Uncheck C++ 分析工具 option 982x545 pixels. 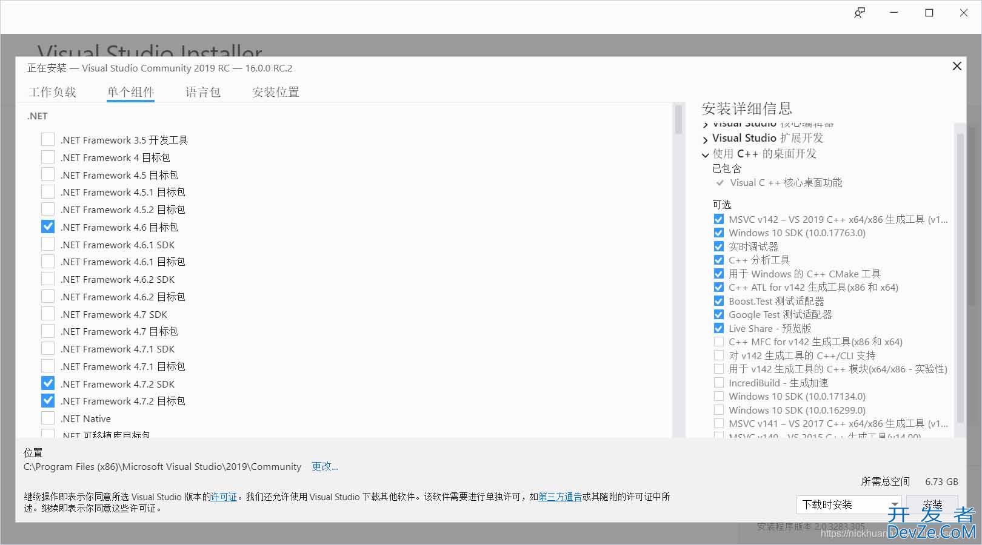719,260
